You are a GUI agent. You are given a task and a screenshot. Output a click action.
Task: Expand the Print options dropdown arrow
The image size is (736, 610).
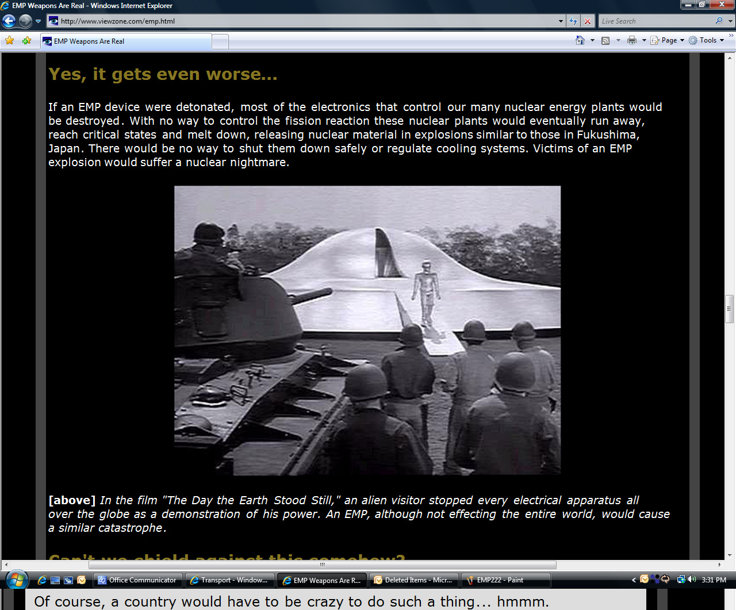[x=644, y=40]
